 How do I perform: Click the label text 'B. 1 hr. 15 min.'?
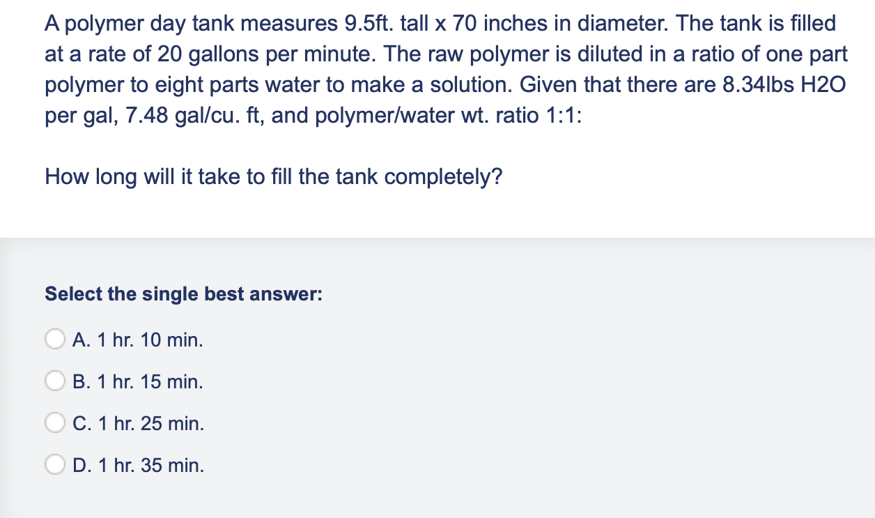click(x=138, y=382)
